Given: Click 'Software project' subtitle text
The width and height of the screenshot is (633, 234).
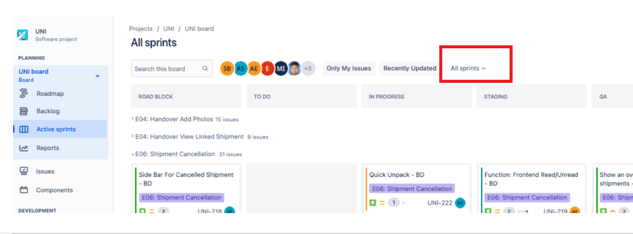Looking at the screenshot, I should coord(56,39).
